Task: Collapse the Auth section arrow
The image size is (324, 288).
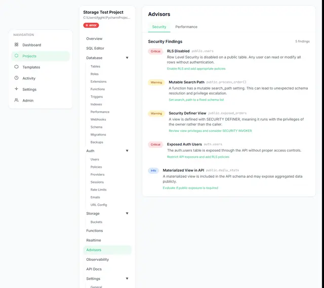Action: pos(127,151)
